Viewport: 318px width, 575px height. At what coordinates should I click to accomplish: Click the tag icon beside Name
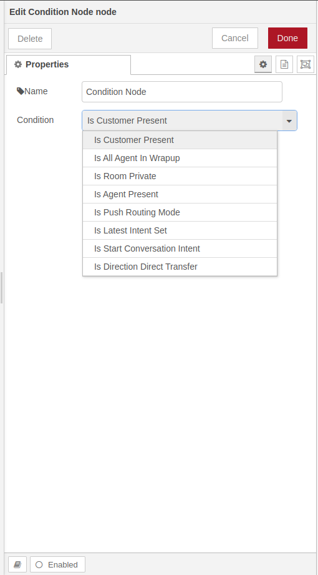[21, 91]
